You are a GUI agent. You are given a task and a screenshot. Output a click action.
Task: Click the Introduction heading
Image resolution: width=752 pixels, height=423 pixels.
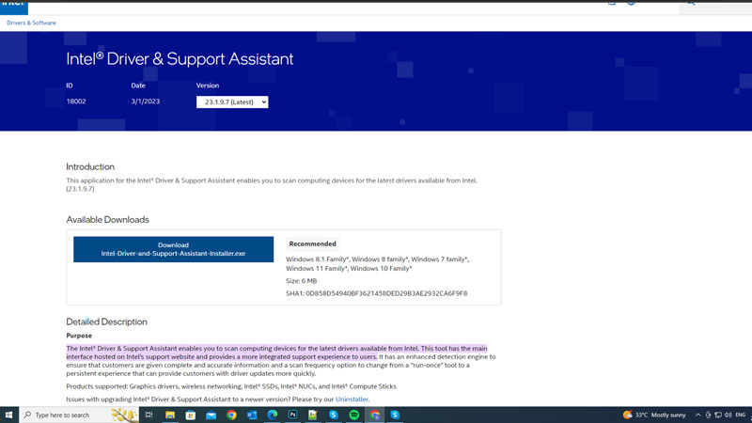(x=90, y=166)
